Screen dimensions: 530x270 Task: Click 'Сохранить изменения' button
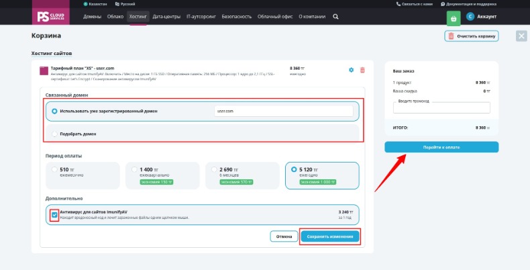(x=330, y=236)
